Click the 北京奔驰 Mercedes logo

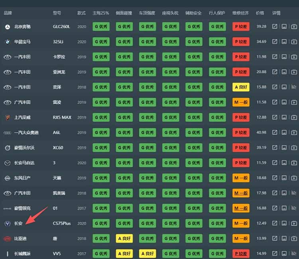7,27
